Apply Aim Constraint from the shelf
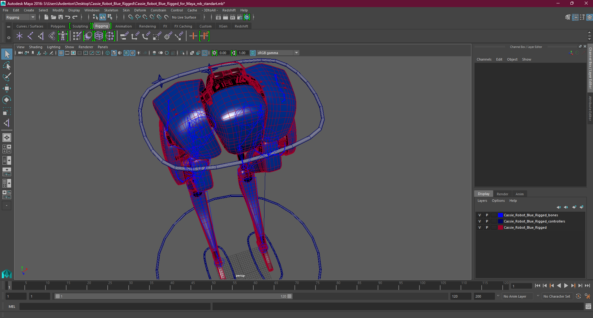593x318 pixels. point(168,36)
